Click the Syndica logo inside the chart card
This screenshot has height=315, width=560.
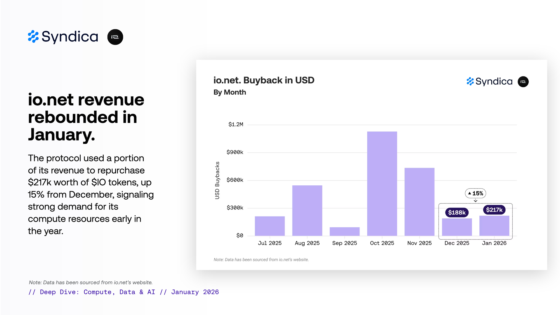(x=489, y=81)
